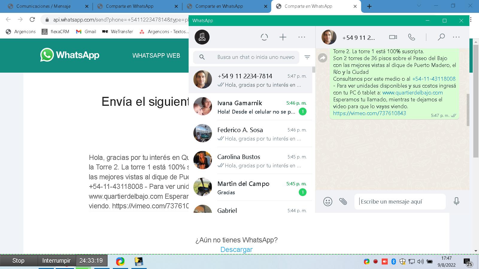Open the Carolina Bustos chat
Image resolution: width=479 pixels, height=269 pixels.
coord(250,161)
